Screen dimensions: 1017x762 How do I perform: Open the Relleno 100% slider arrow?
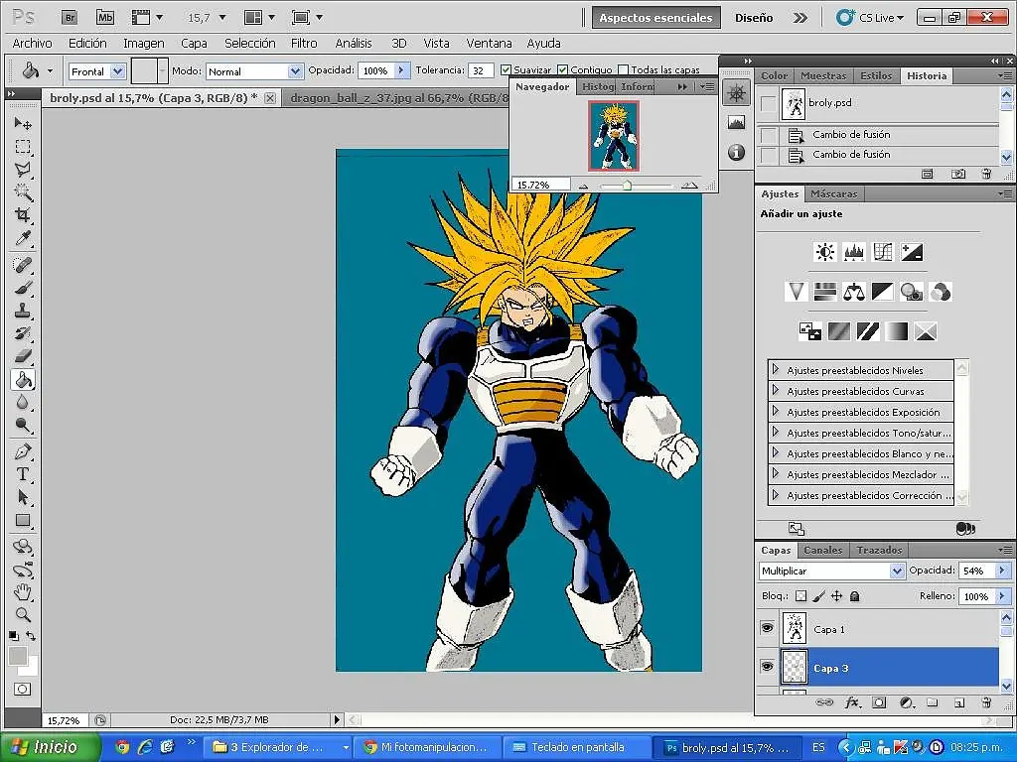pos(1002,596)
